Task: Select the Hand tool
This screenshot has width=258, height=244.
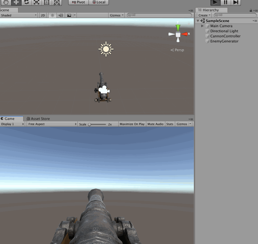Action: [x=6, y=2]
